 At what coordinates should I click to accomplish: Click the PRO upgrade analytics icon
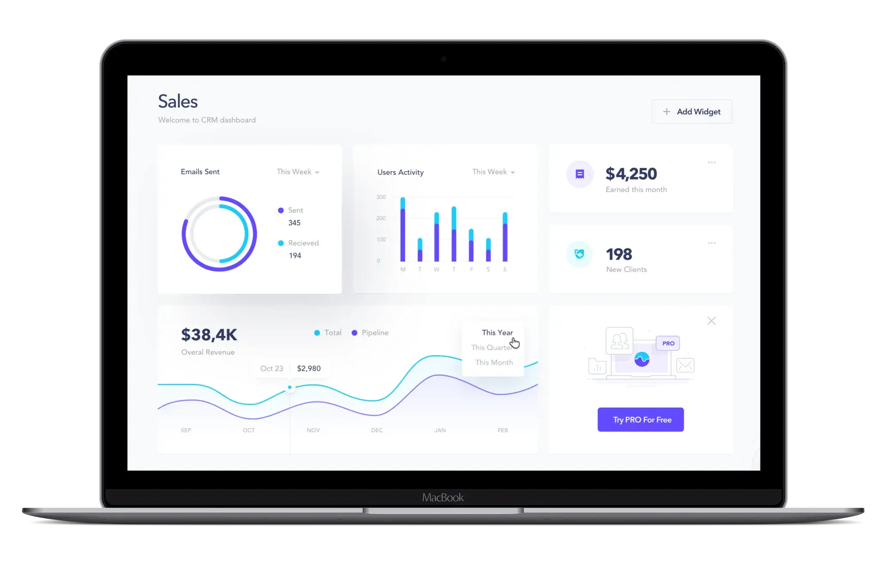click(x=641, y=360)
